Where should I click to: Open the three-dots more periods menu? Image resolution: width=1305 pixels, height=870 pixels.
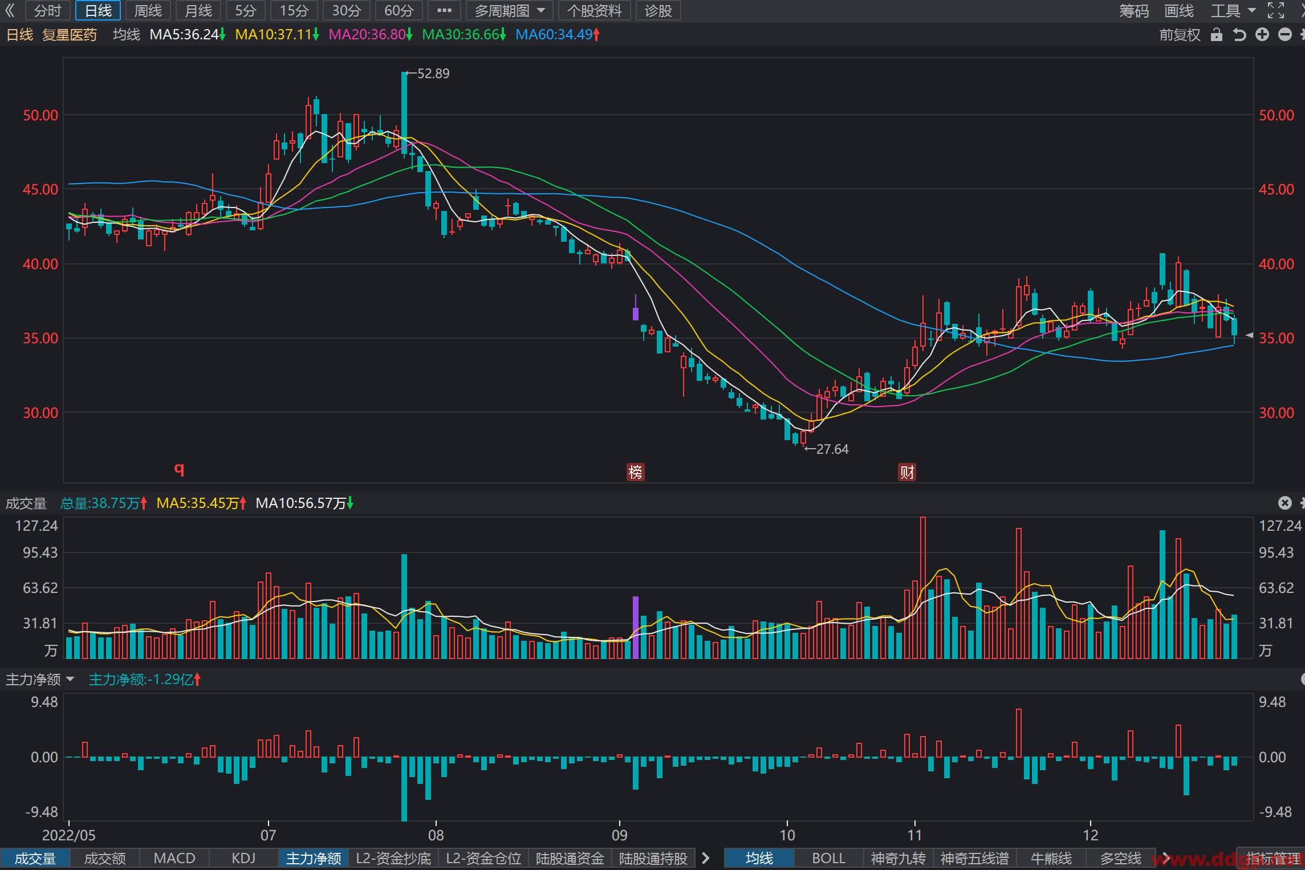444,10
